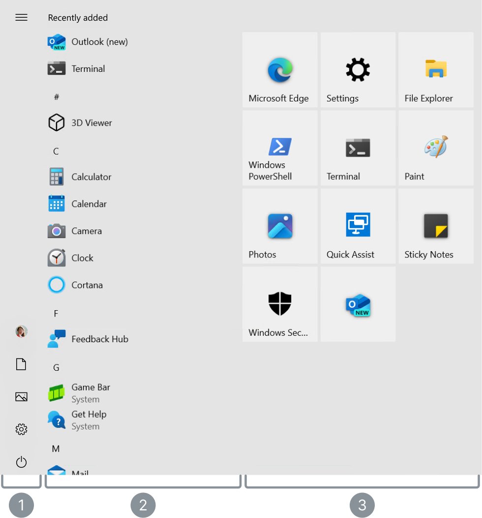
Task: Click the 'Recently added' heading
Action: pyautogui.click(x=78, y=18)
